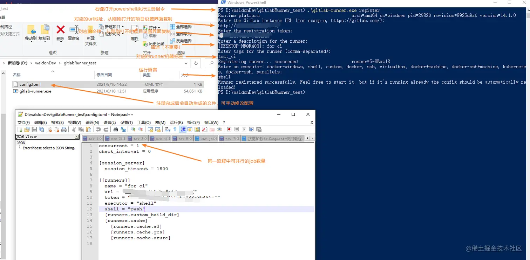The height and width of the screenshot is (260, 530).
Task: Click the macro playback icon in Notepad++
Action: click(244, 129)
